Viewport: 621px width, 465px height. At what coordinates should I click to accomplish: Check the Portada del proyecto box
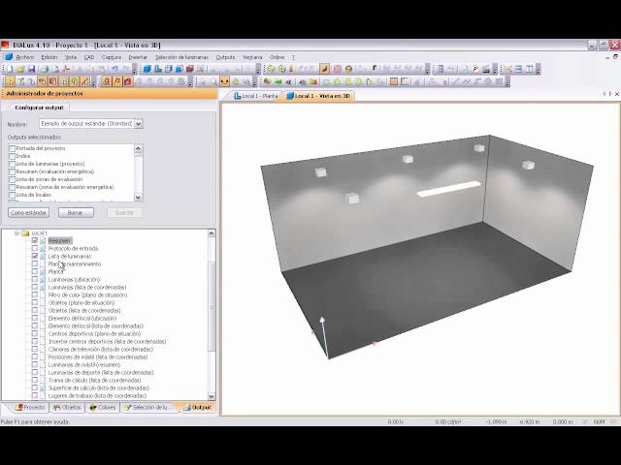[x=13, y=148]
